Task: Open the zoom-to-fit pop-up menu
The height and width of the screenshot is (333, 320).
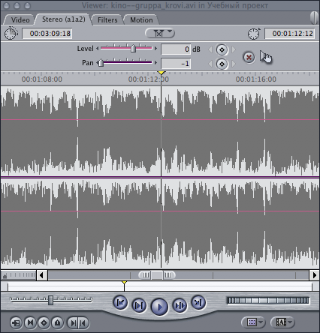Action: pos(160,33)
